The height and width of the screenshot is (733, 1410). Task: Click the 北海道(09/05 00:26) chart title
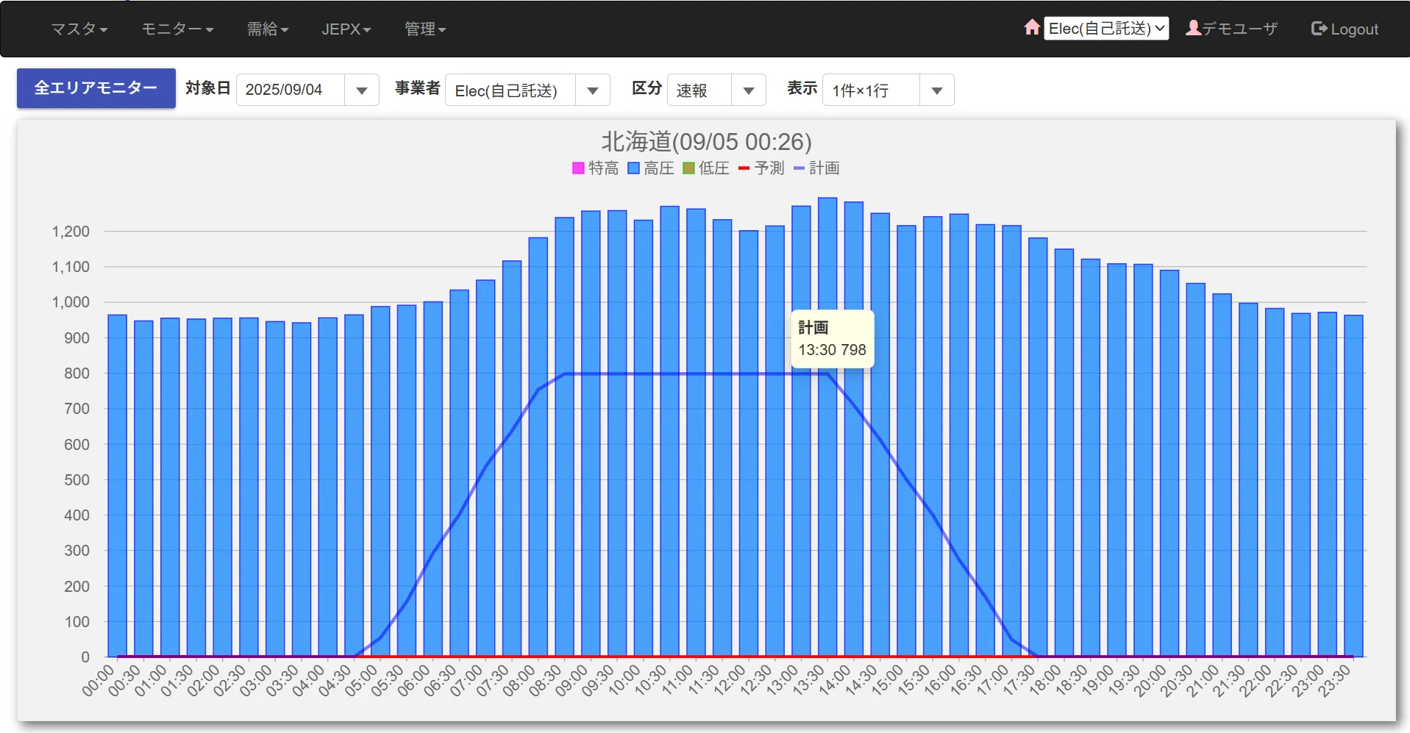[706, 141]
